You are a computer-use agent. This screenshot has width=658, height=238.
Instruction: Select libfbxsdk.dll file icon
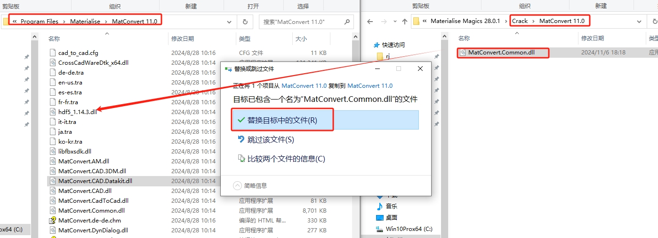[53, 151]
